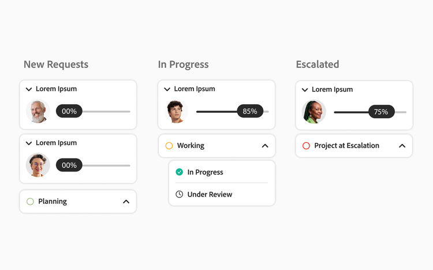Screen dimensions: 433x270
Task: Choose the In Progress menu option
Action: tap(205, 172)
